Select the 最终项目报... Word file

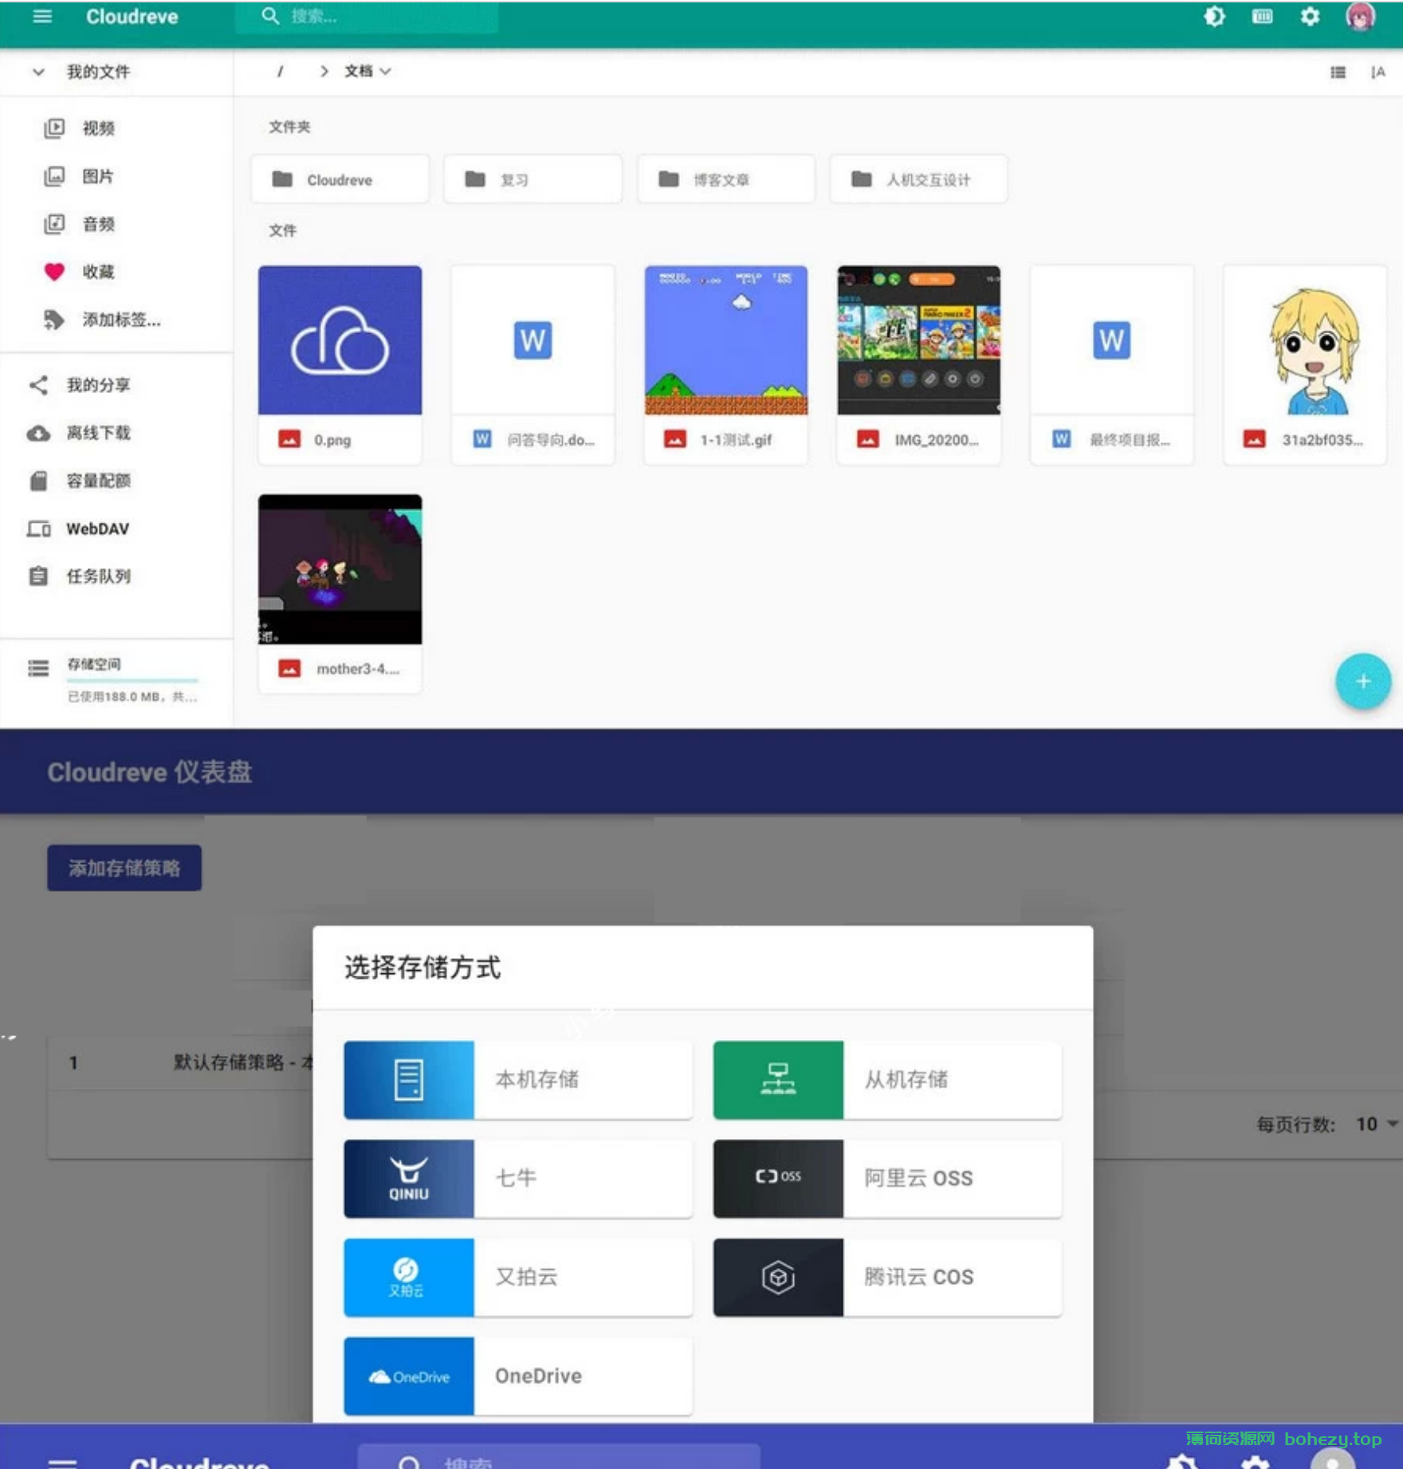[1112, 364]
